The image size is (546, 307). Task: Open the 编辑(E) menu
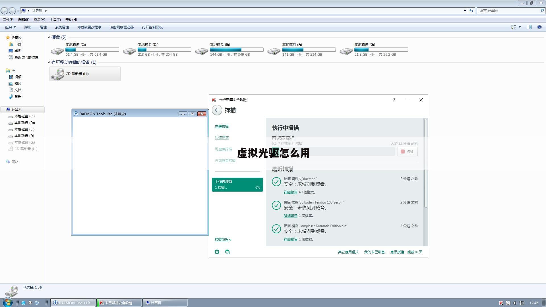24,19
